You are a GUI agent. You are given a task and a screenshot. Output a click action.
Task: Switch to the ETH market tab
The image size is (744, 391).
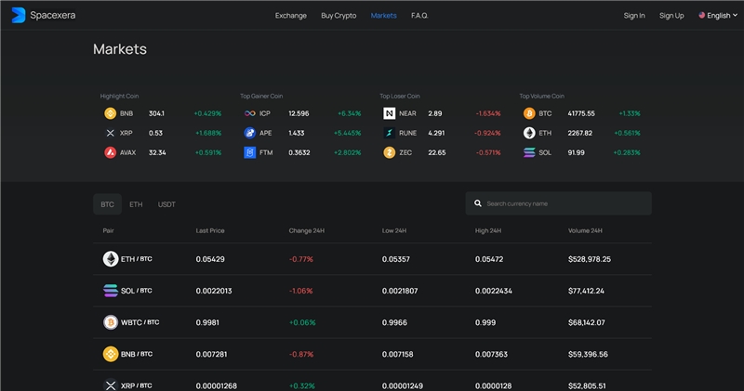pos(136,204)
